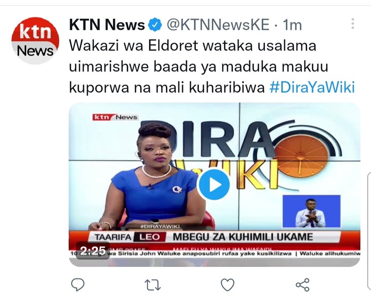Open the 1m timestamp of tweet
Image resolution: width=371 pixels, height=302 pixels.
coord(293,25)
